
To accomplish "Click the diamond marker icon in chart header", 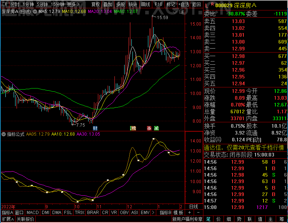I will [x=175, y=12].
